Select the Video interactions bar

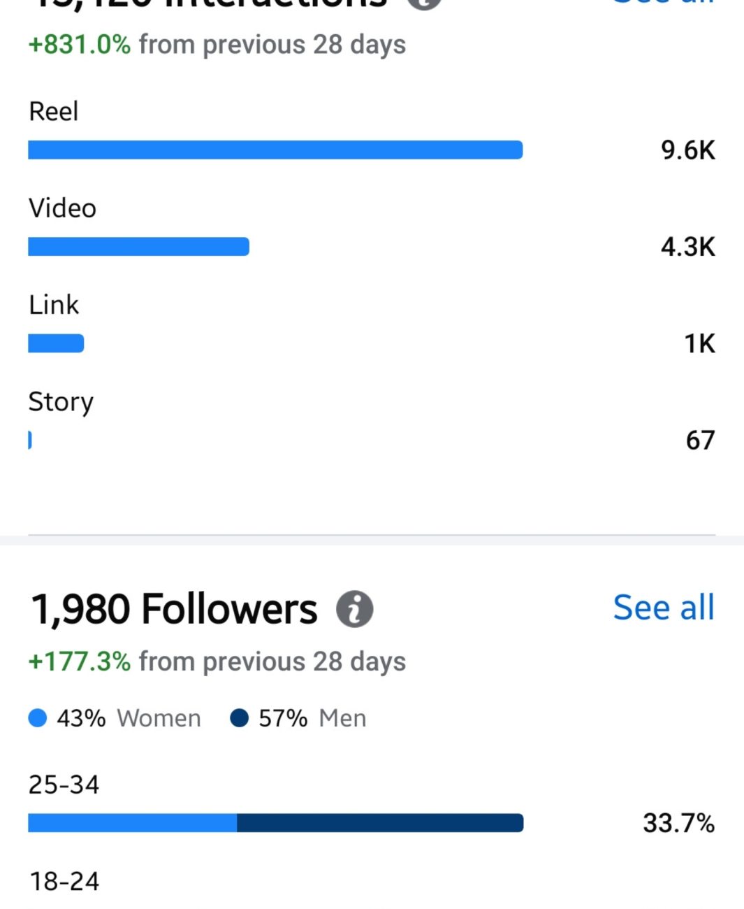[x=138, y=246]
